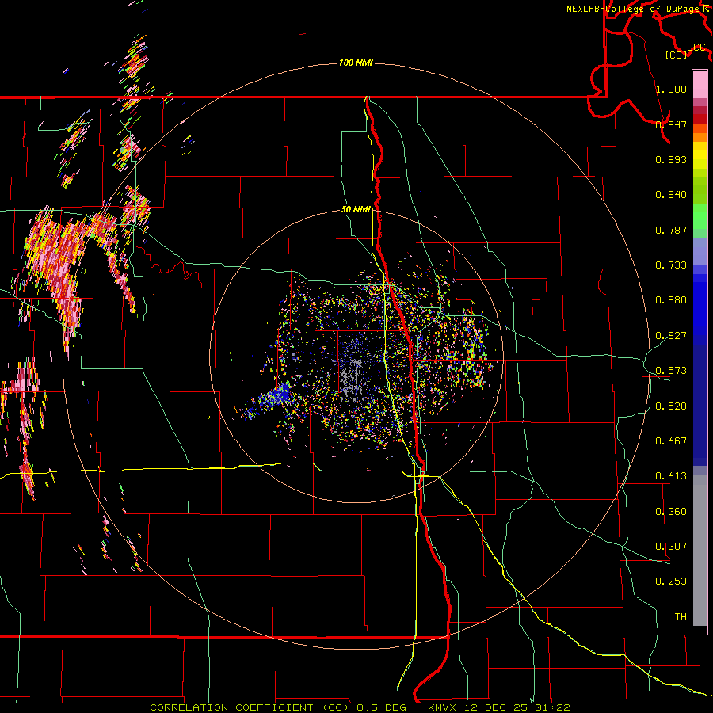Click the 0.253 scale value

click(671, 581)
